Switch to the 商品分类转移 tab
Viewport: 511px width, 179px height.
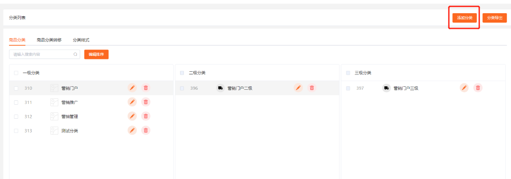[x=49, y=40]
